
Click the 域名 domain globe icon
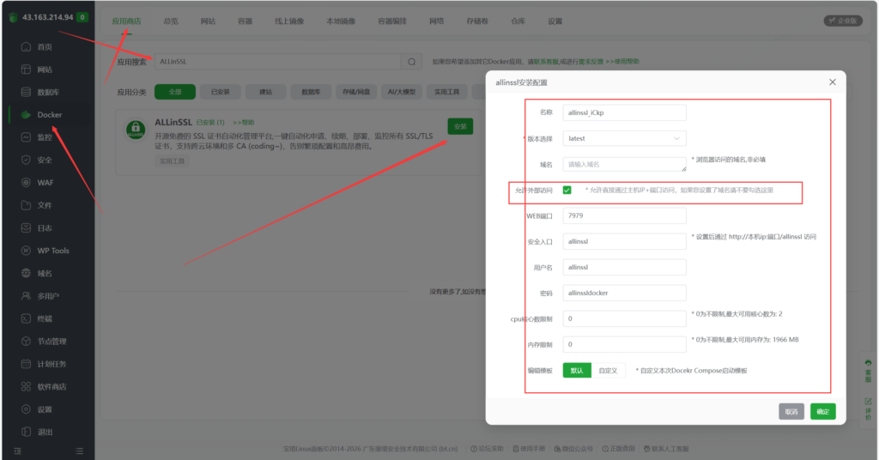[26, 274]
